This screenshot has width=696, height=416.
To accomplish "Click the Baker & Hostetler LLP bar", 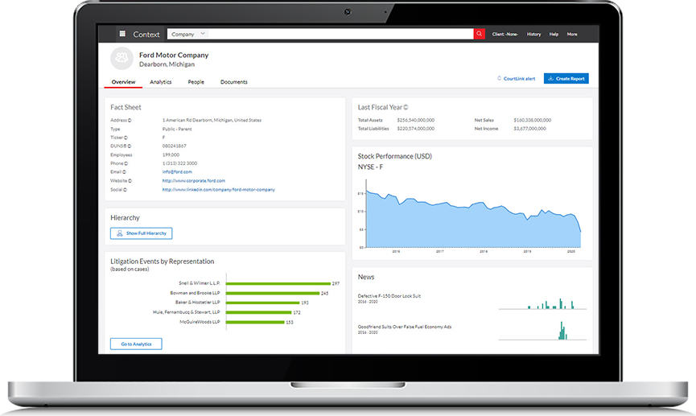I will click(263, 303).
